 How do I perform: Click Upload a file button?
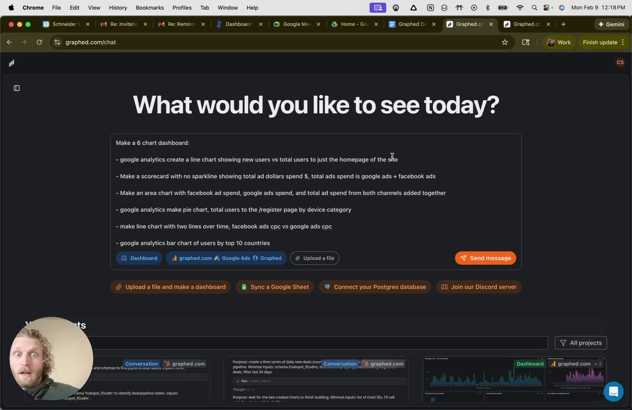[314, 258]
